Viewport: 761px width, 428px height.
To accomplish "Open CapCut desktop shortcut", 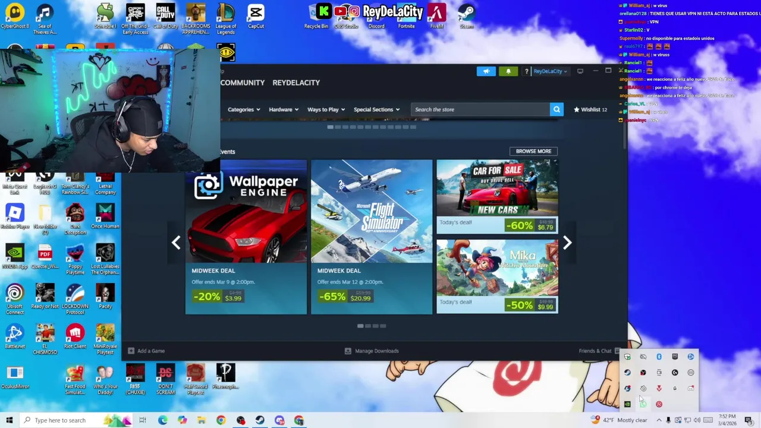I will click(x=256, y=16).
